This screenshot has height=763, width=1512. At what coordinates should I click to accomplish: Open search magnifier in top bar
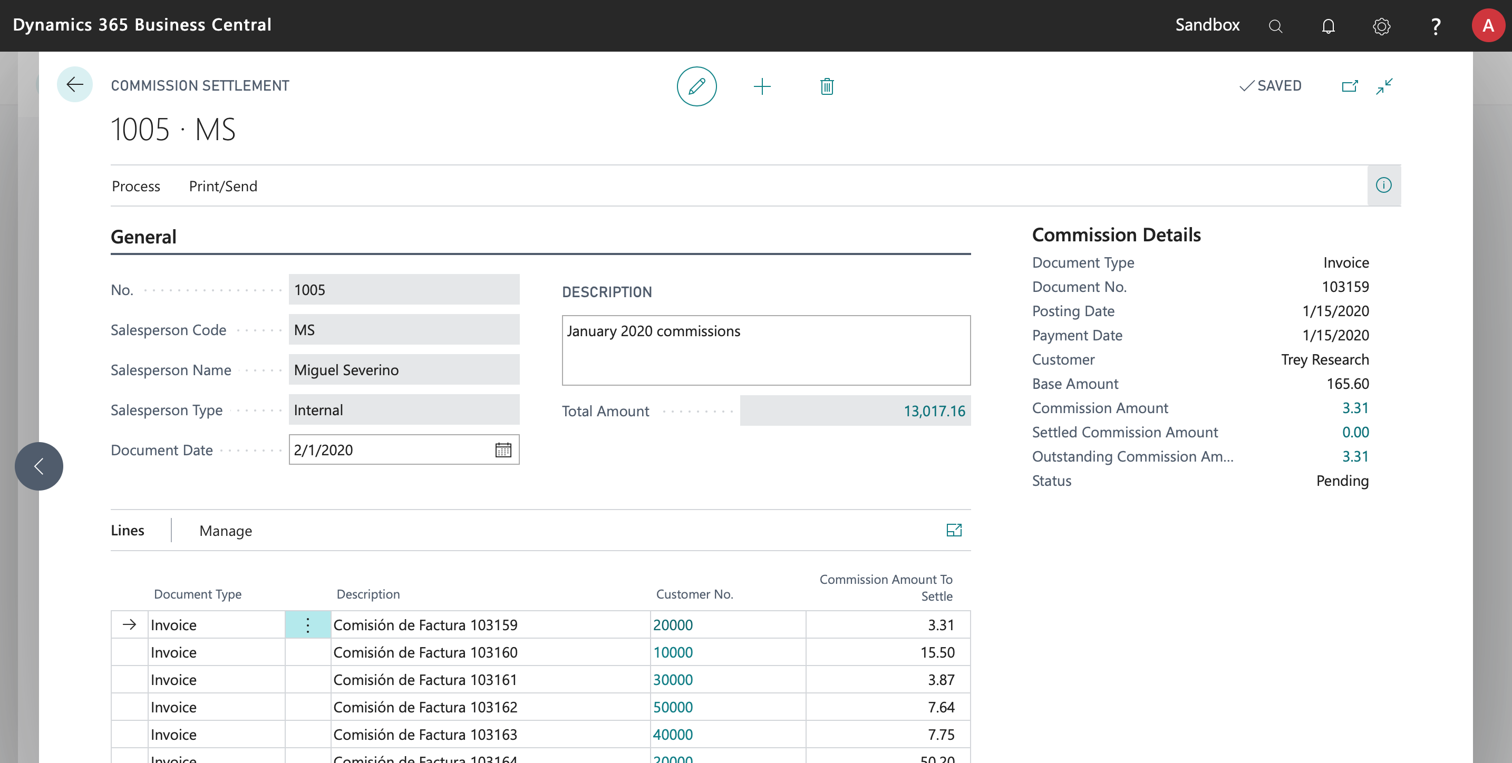[1275, 26]
